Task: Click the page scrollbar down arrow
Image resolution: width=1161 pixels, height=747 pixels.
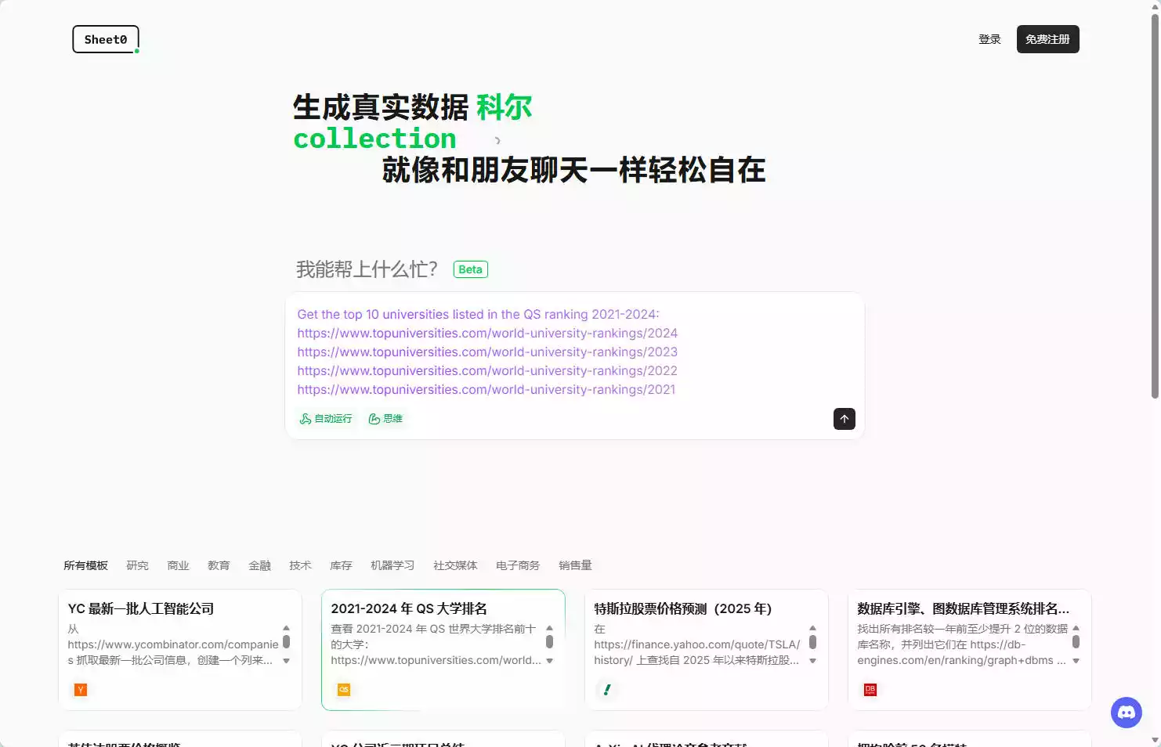Action: coord(1155,741)
